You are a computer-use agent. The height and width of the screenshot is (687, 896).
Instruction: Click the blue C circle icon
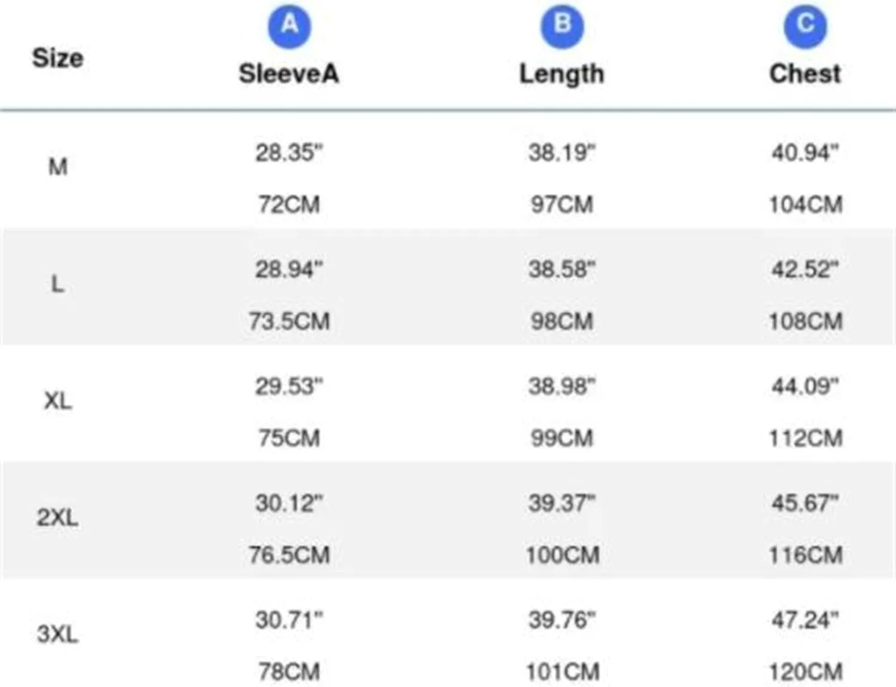(x=805, y=26)
